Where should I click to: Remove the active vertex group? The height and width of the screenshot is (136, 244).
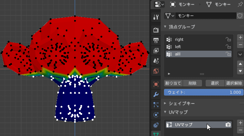click(240, 45)
